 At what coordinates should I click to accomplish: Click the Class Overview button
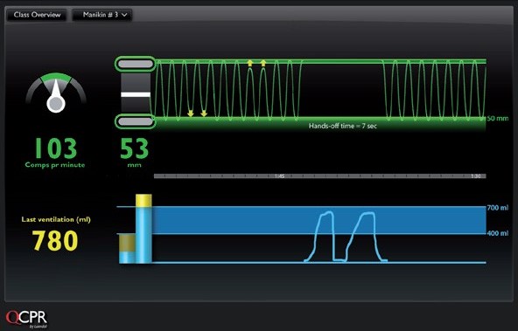tap(37, 15)
